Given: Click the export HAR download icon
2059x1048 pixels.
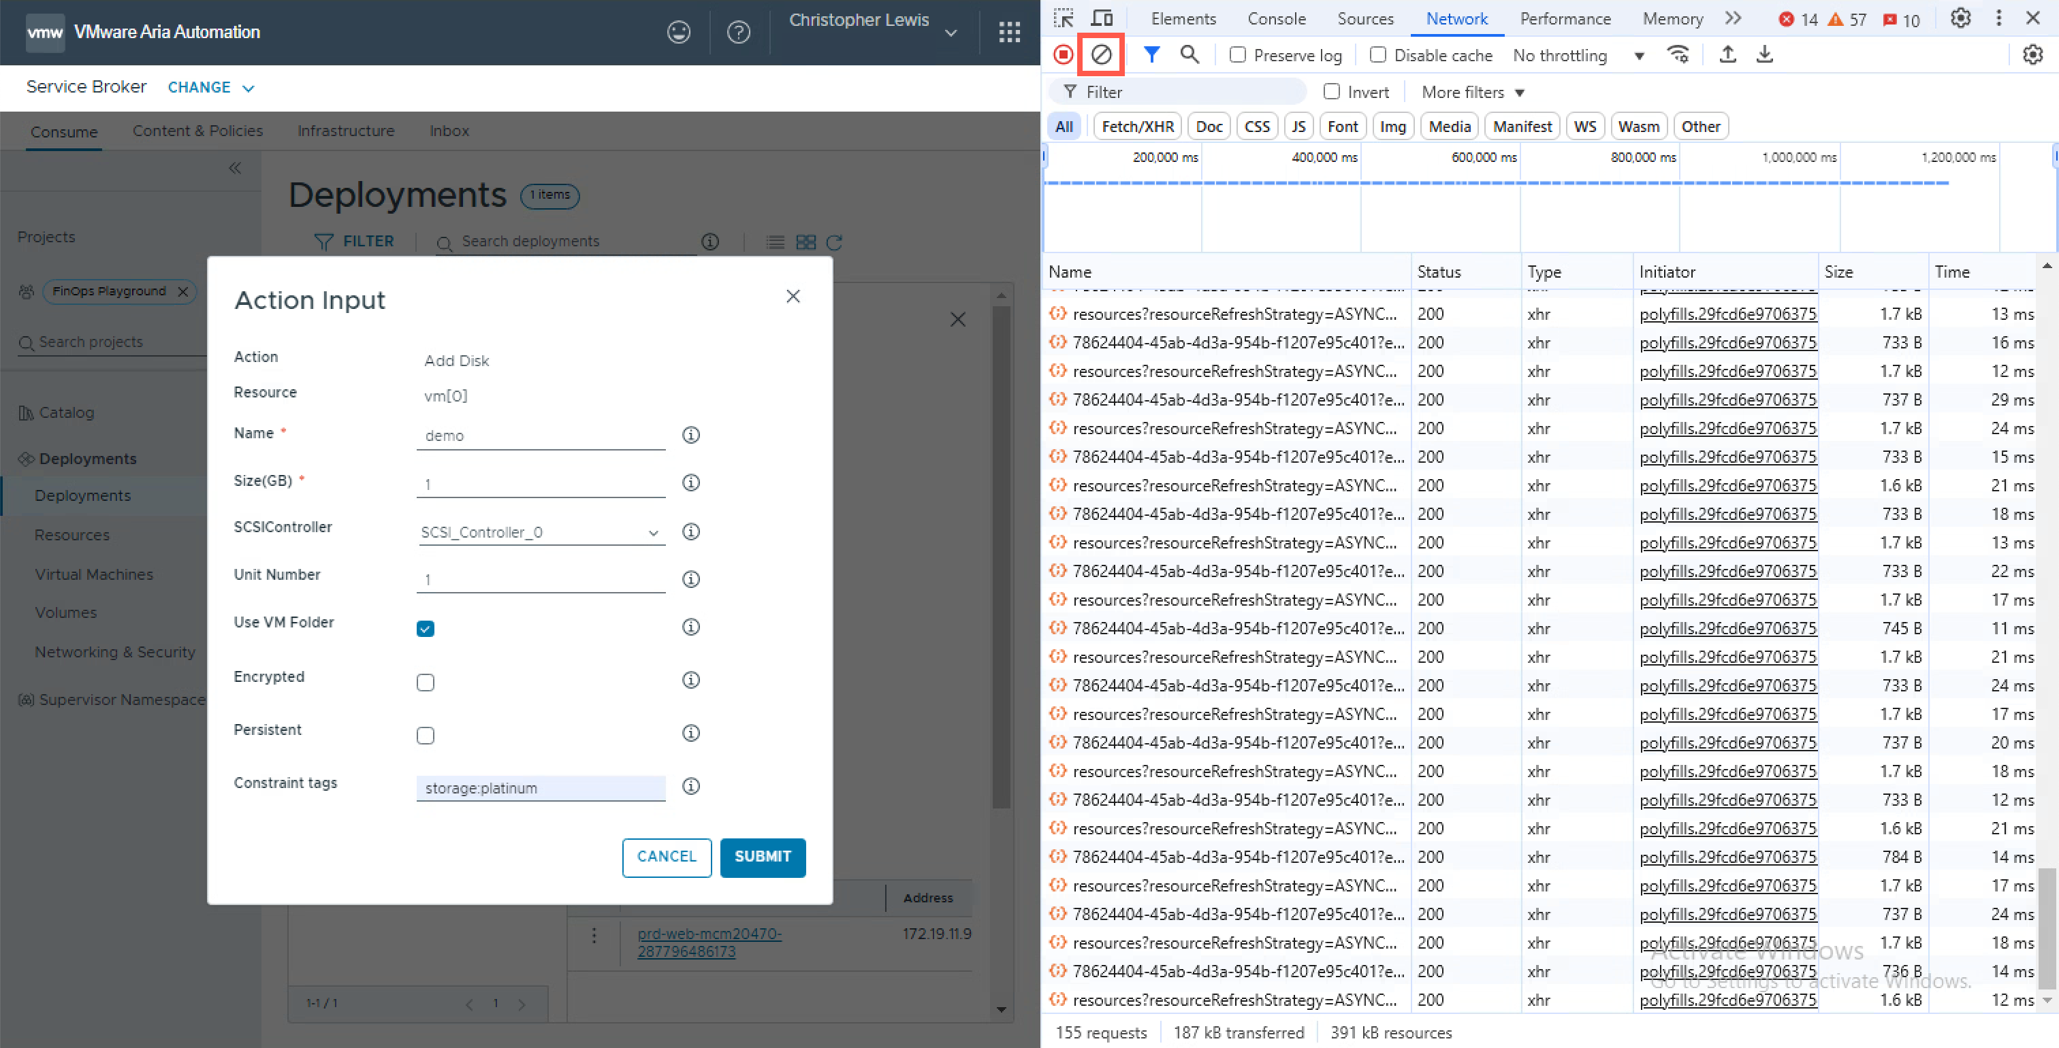Looking at the screenshot, I should [1764, 54].
